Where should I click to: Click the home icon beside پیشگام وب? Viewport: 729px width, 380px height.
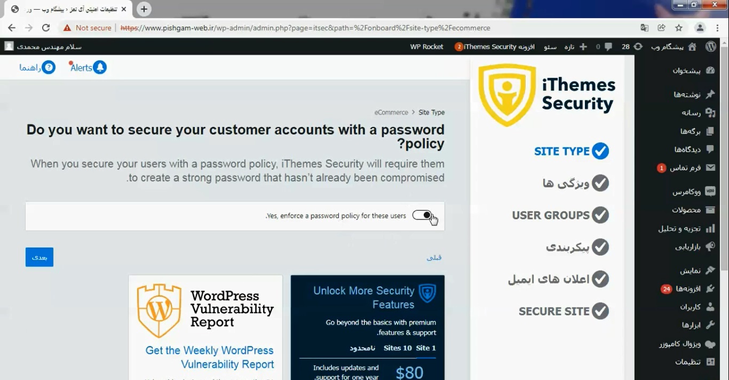point(692,46)
